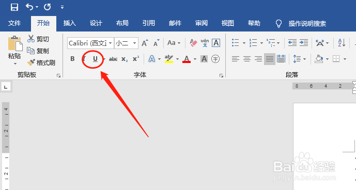The height and width of the screenshot is (190, 356).
Task: Toggle subscript x₂ formatting
Action: click(x=125, y=59)
